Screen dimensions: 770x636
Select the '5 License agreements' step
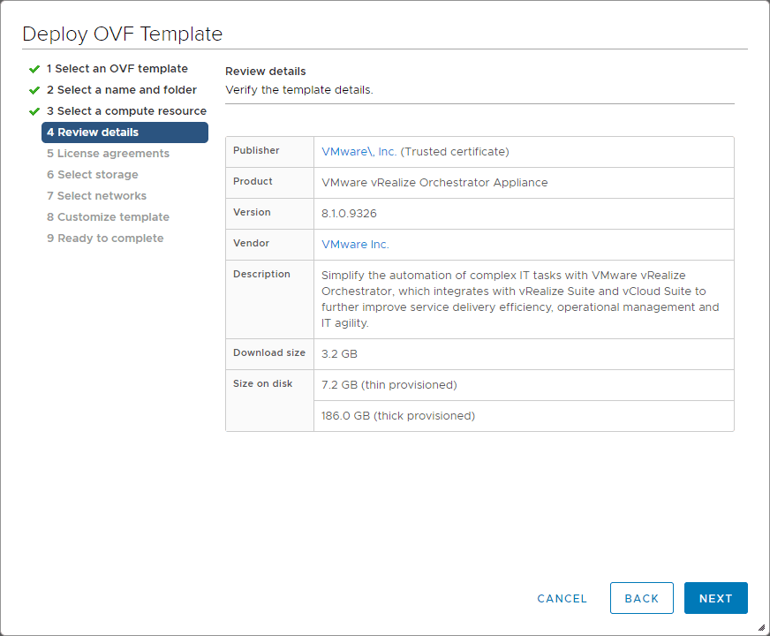[x=106, y=153]
